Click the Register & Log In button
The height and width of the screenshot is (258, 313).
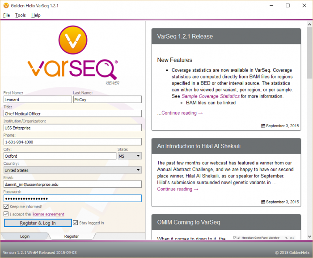(x=38, y=223)
